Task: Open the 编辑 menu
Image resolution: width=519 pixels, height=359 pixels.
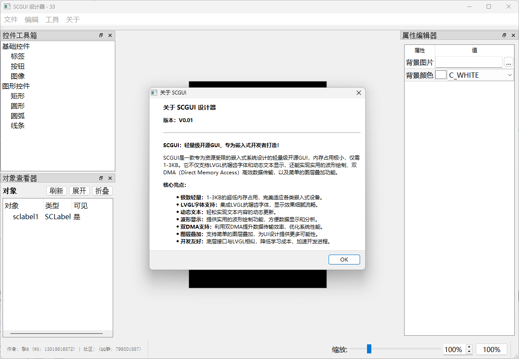Action: tap(32, 19)
